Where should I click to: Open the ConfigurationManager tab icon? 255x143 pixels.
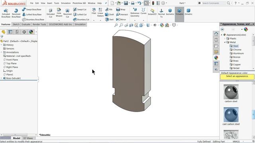point(17,32)
